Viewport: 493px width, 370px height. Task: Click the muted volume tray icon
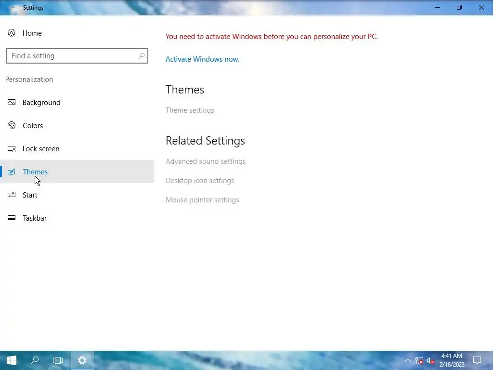coord(431,360)
